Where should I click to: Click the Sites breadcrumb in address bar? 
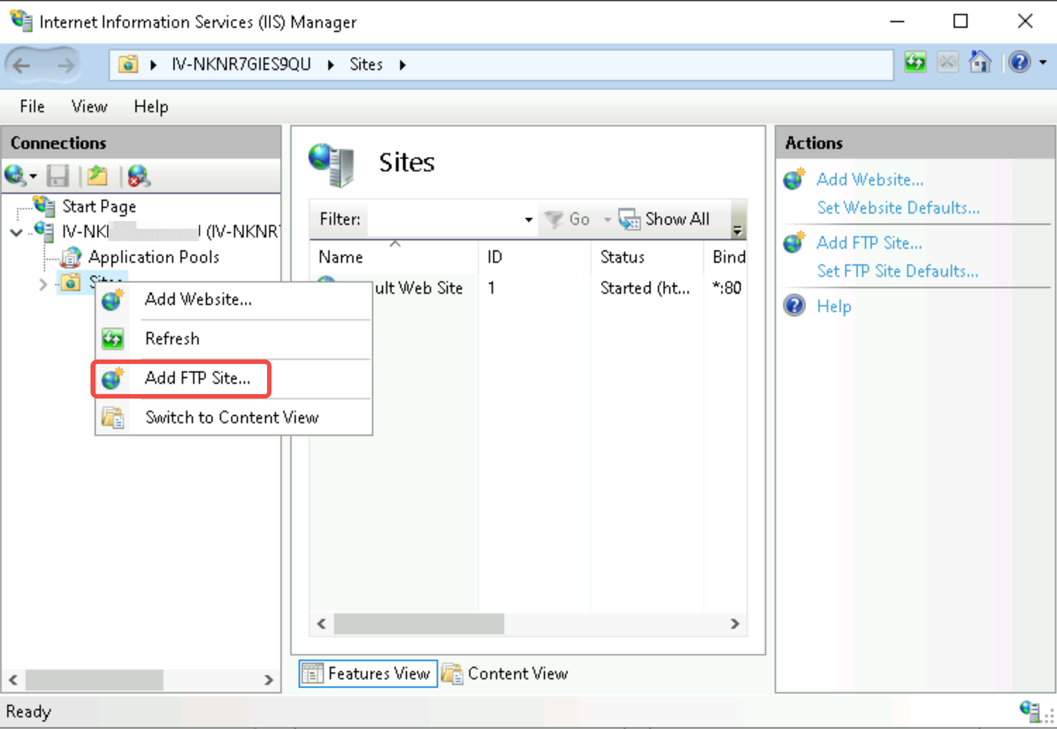(x=366, y=64)
